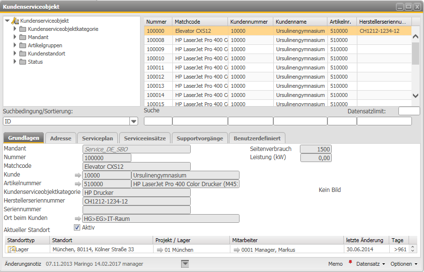Viewport: 424px width, 272px height.
Task: Follow the link arrow beside Ort beim Kunden
Action: coord(78,218)
